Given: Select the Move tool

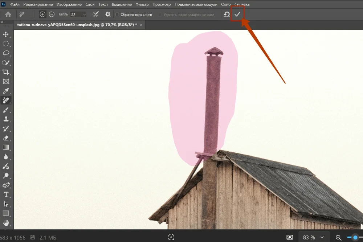Looking at the screenshot, I should 6,34.
